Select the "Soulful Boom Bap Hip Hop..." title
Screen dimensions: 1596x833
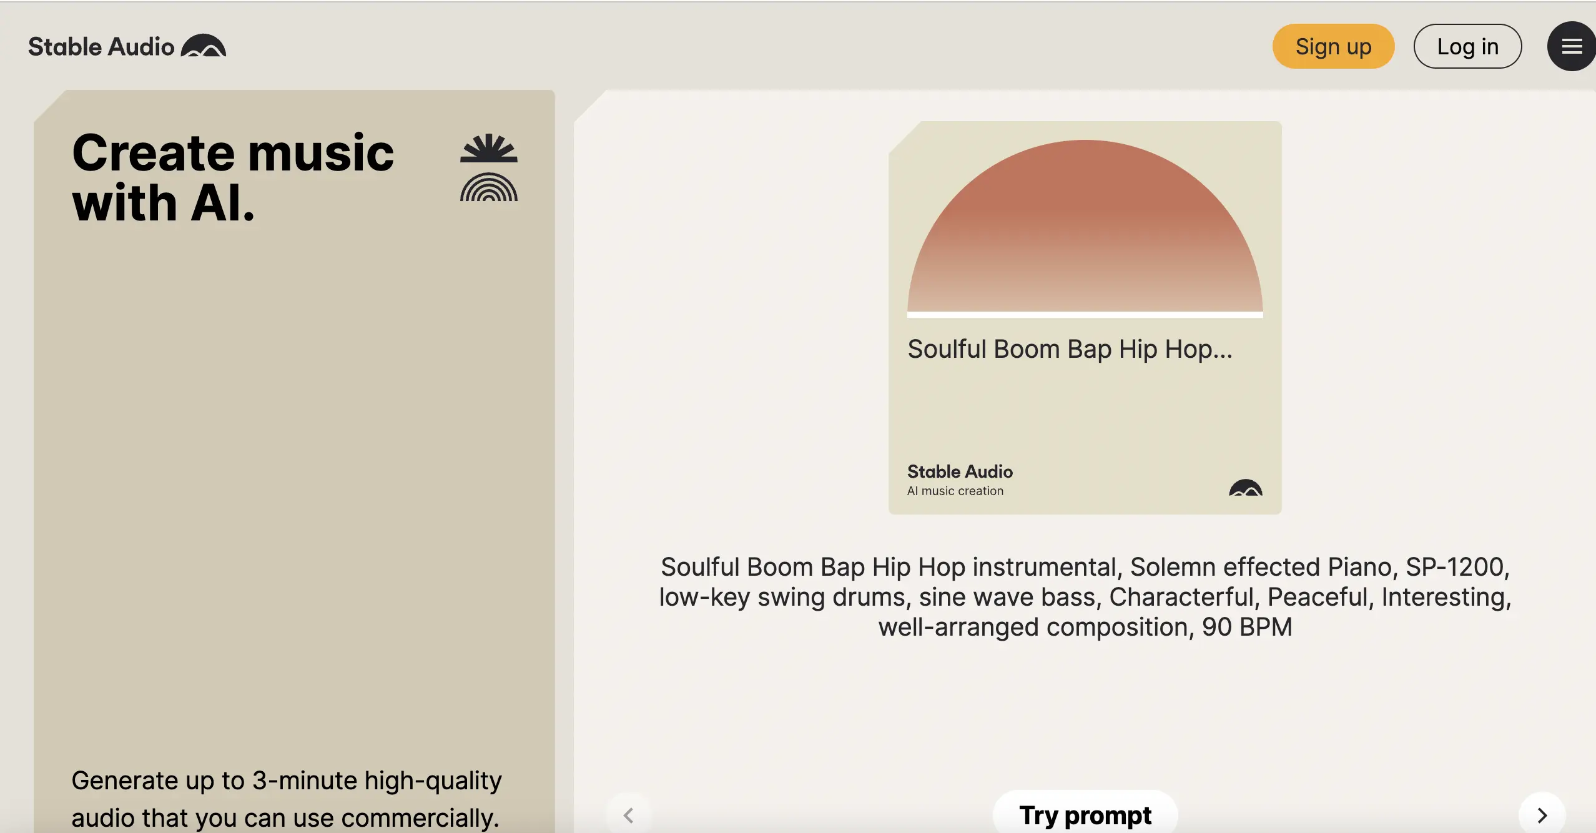pyautogui.click(x=1070, y=349)
